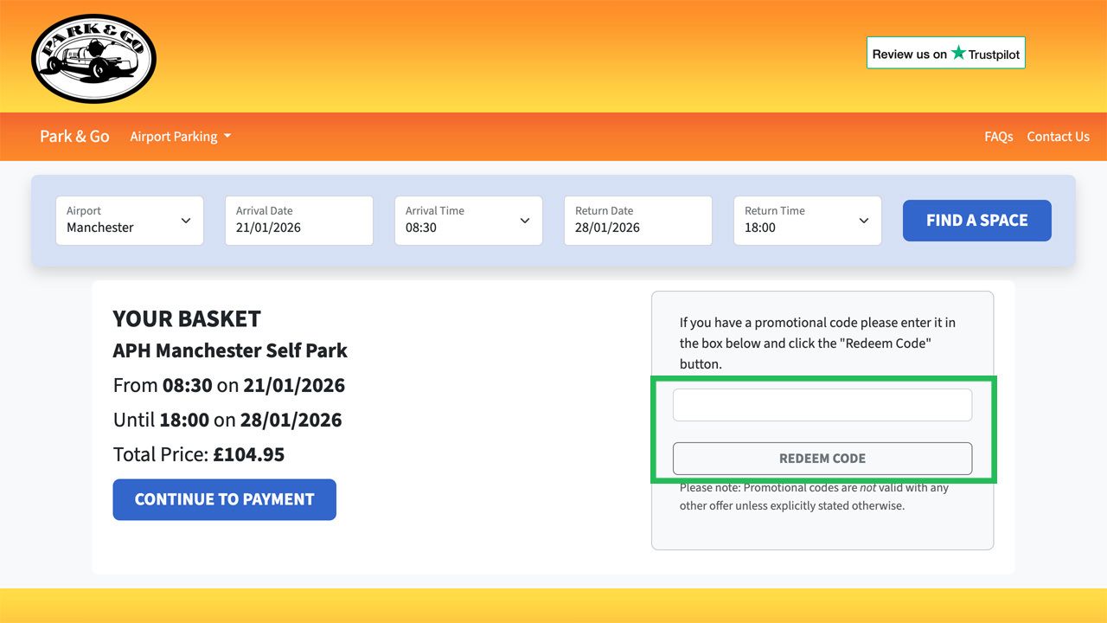Click the promotional code entry box
This screenshot has width=1107, height=623.
click(x=822, y=404)
